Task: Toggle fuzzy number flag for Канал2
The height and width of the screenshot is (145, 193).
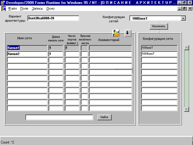Action: [84, 54]
